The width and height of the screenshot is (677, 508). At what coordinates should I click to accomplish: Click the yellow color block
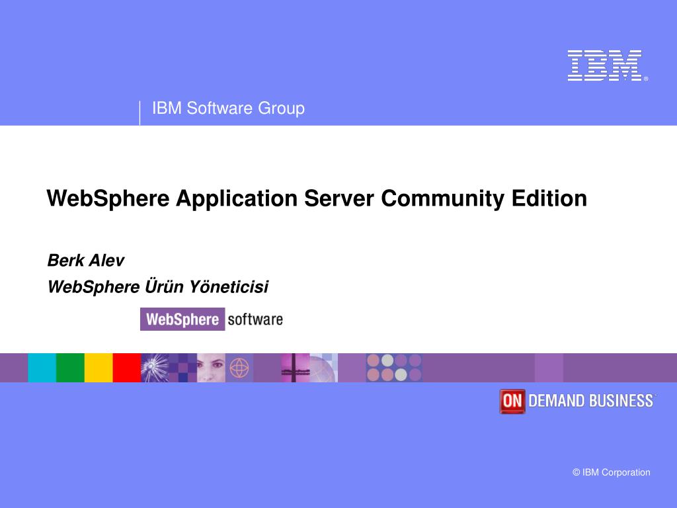(99, 368)
